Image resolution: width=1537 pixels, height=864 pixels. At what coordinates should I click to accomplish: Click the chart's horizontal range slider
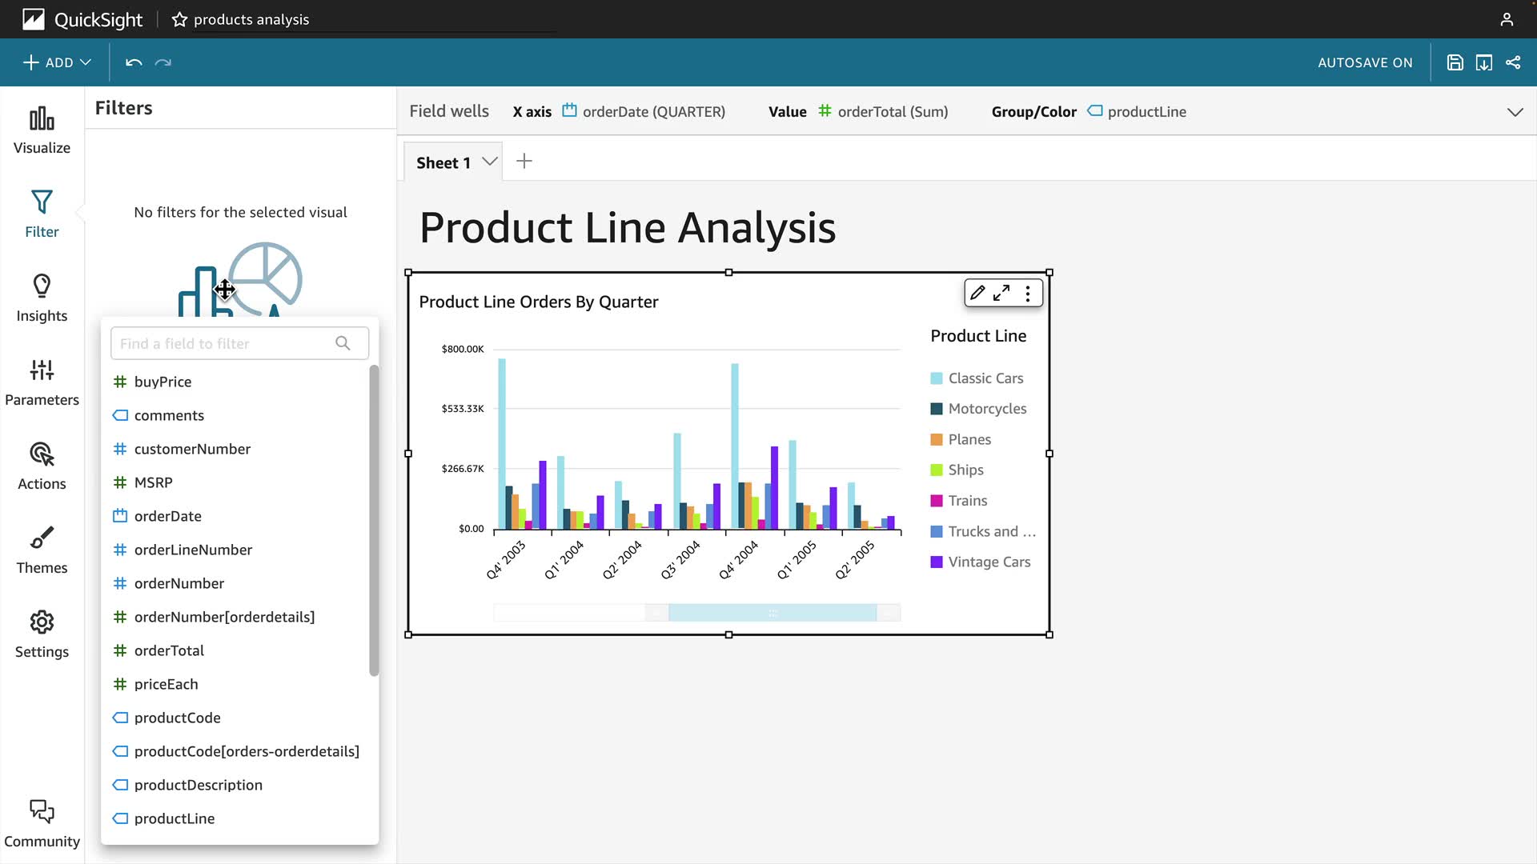click(772, 613)
